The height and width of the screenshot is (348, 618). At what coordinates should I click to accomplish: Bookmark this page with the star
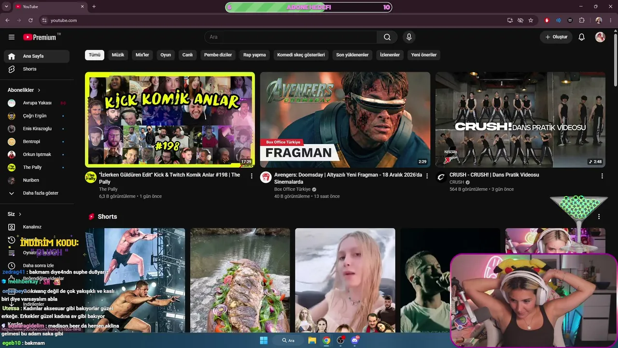point(531,20)
